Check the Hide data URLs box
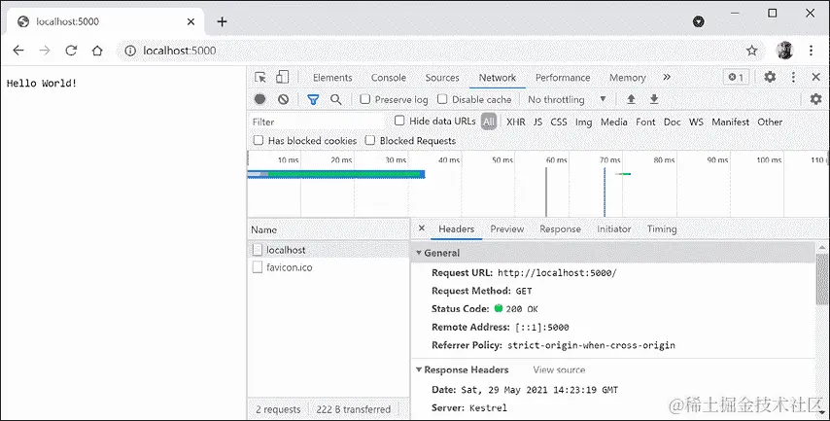Viewport: 830px width, 421px height. coord(399,121)
